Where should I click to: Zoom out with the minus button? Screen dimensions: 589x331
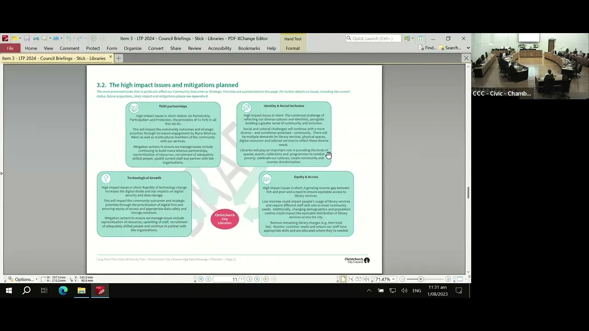pos(402,279)
